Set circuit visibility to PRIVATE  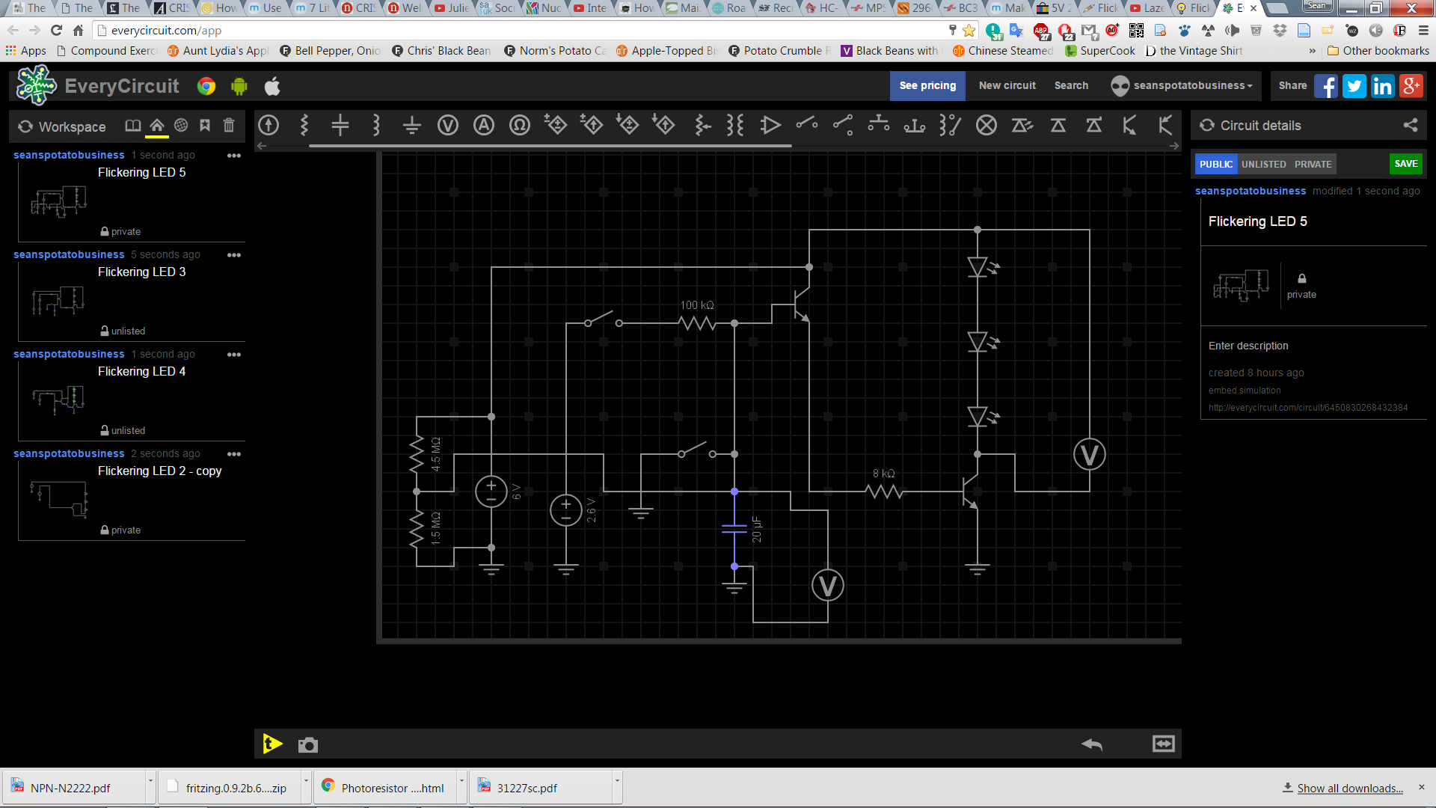click(1313, 164)
